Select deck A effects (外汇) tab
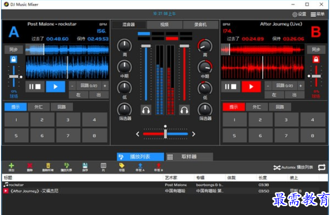Screen dimensions: 334x215 point(39,107)
